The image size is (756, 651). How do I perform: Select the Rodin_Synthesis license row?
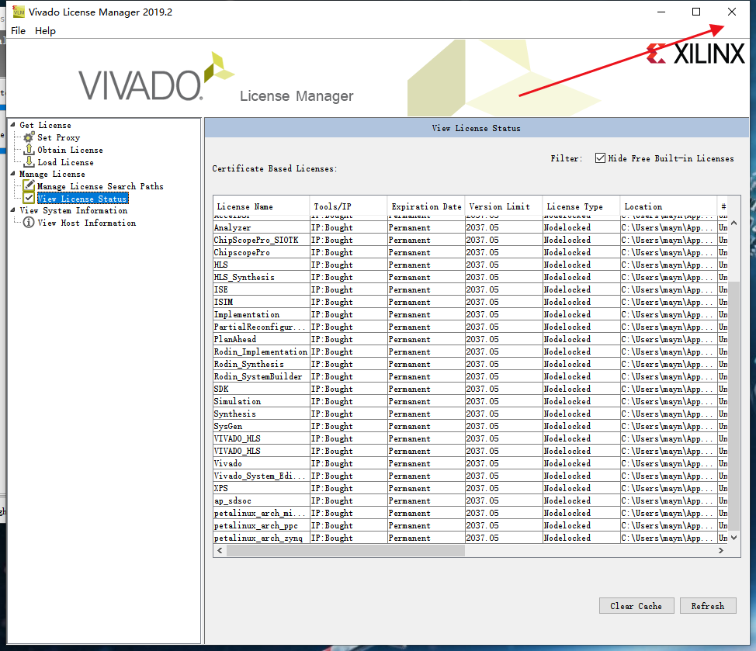pyautogui.click(x=470, y=364)
